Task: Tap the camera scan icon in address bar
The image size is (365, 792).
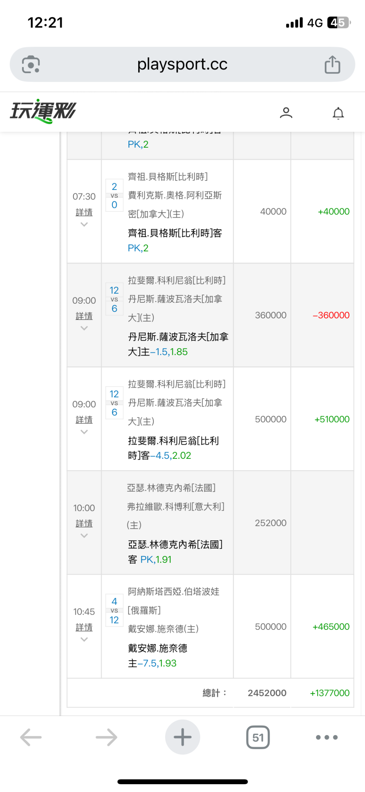Action: click(x=31, y=64)
